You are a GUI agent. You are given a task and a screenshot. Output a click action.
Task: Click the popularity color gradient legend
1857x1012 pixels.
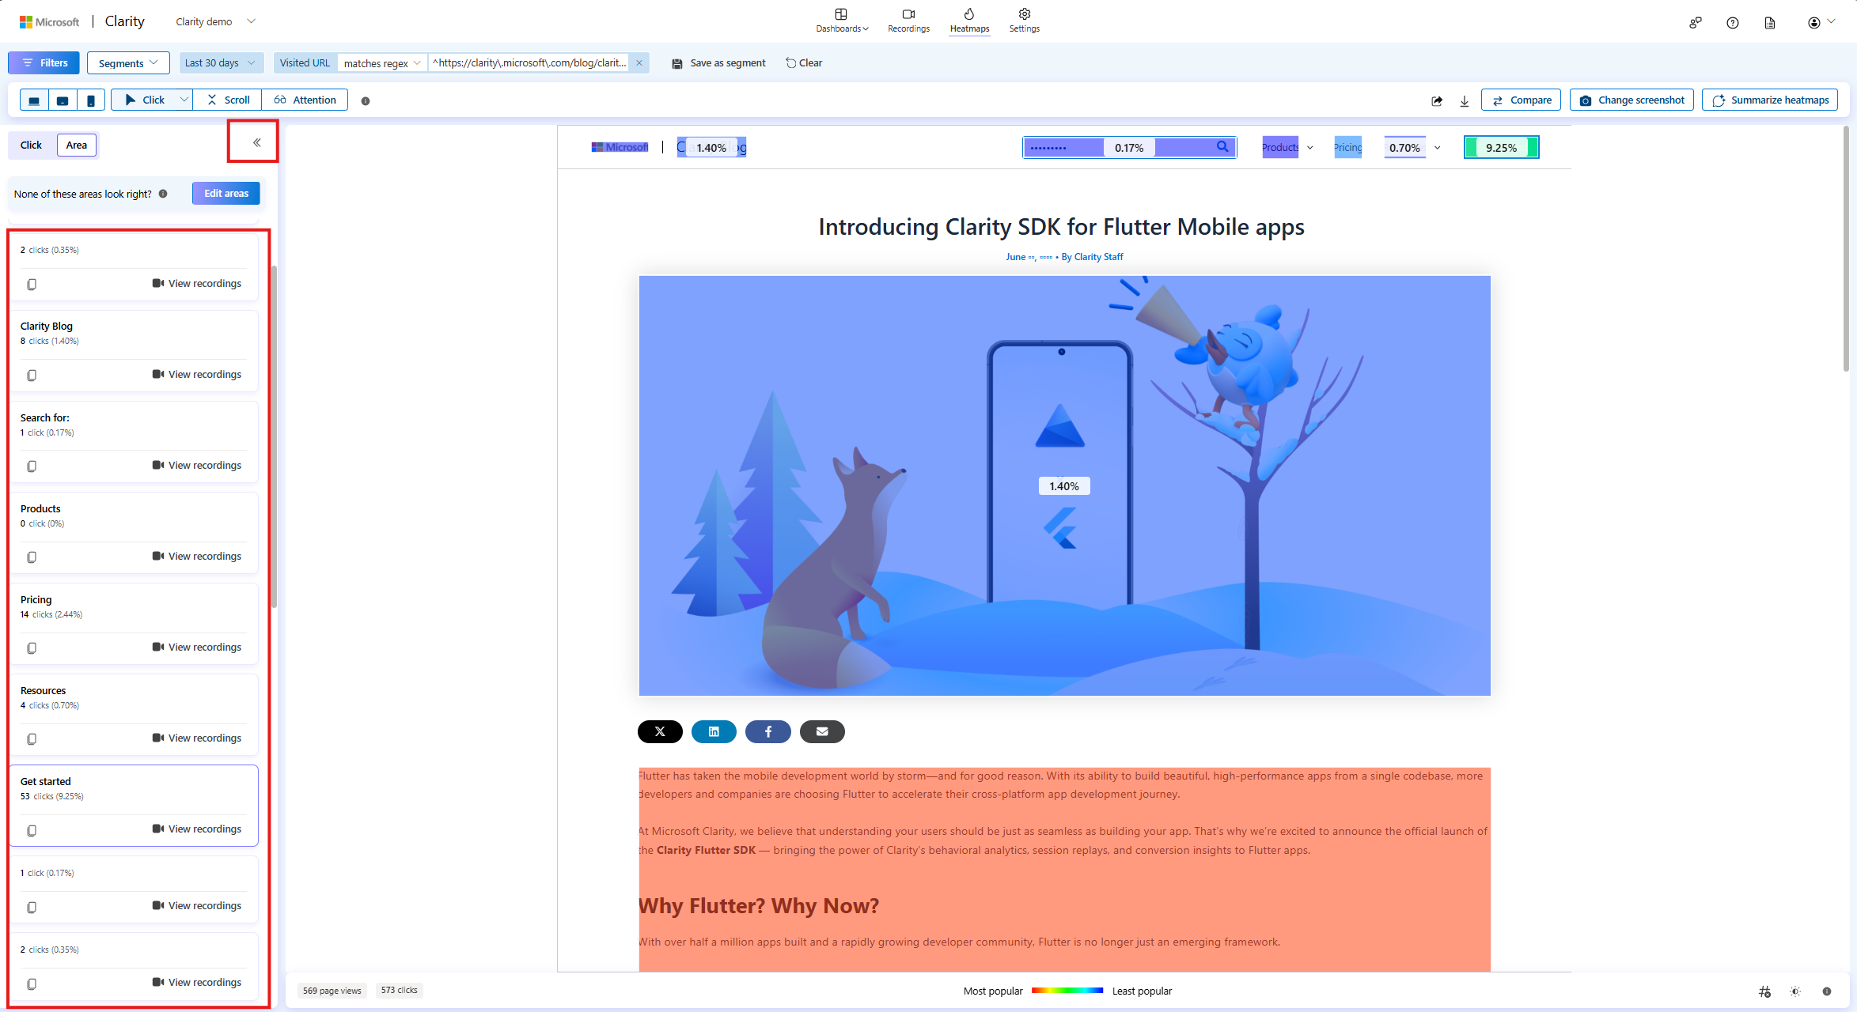click(1067, 991)
